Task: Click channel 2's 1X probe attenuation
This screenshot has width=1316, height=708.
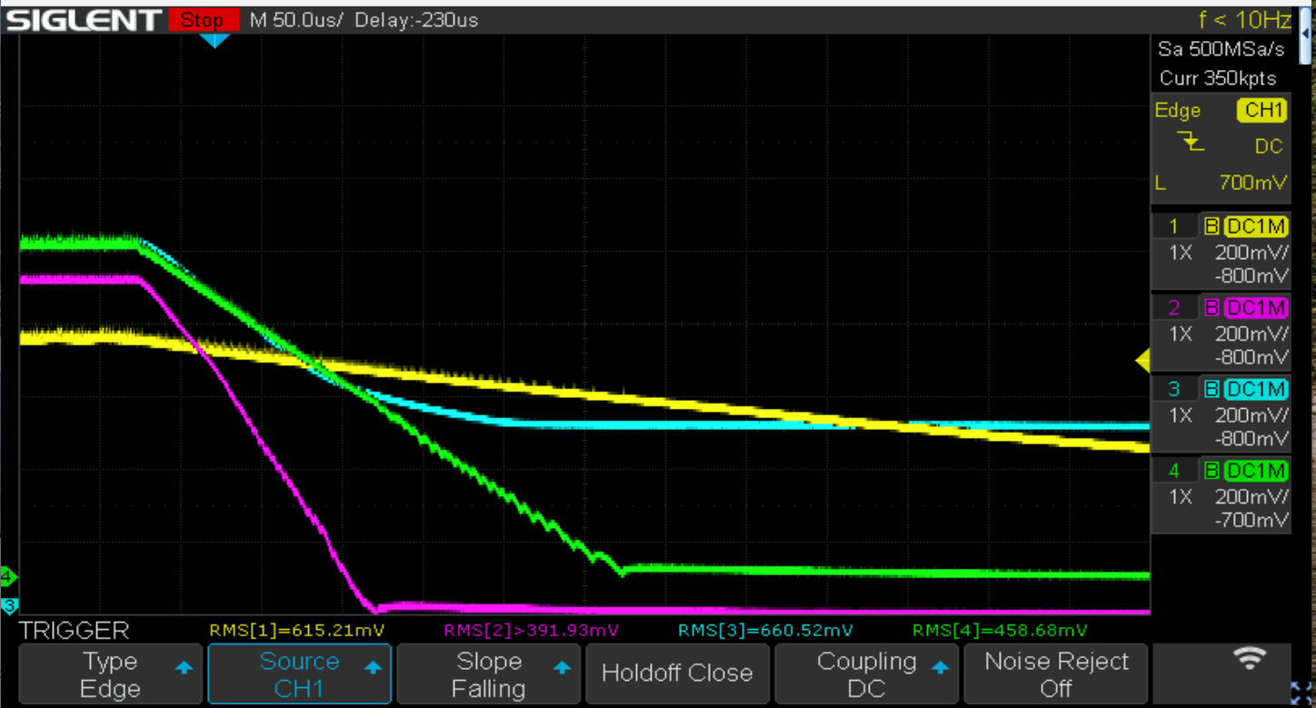Action: tap(1180, 334)
